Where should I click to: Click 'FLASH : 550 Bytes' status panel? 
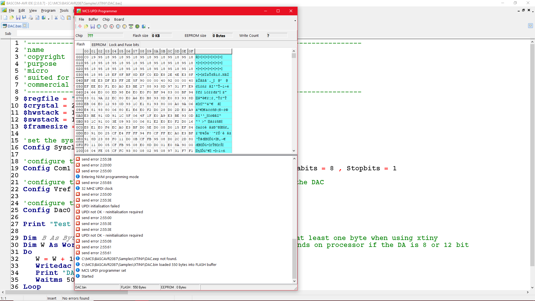pyautogui.click(x=140, y=287)
